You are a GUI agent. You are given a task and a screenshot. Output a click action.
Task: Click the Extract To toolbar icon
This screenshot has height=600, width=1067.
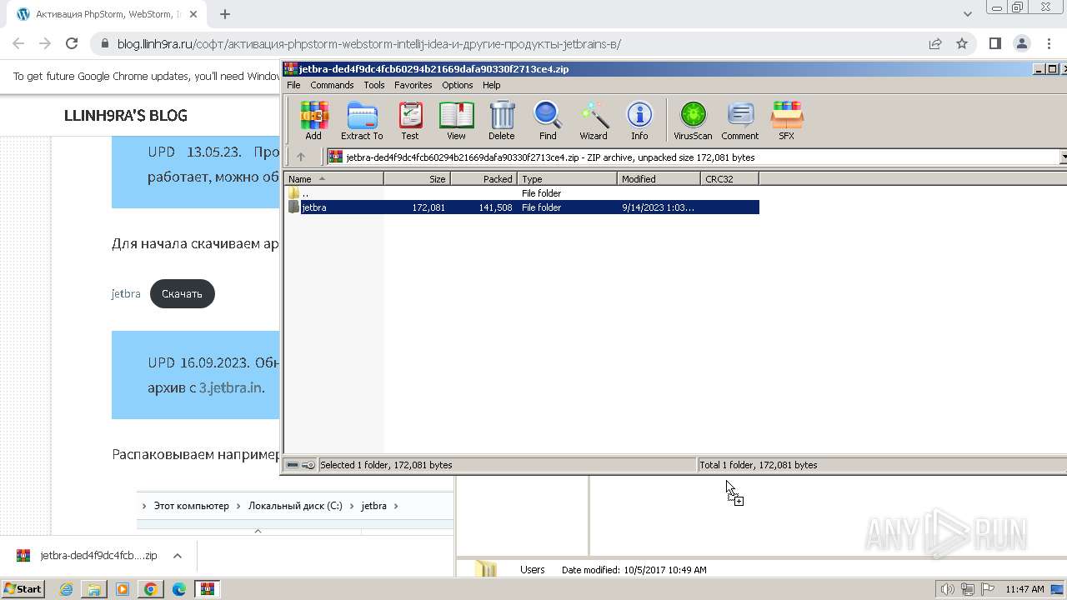click(362, 120)
